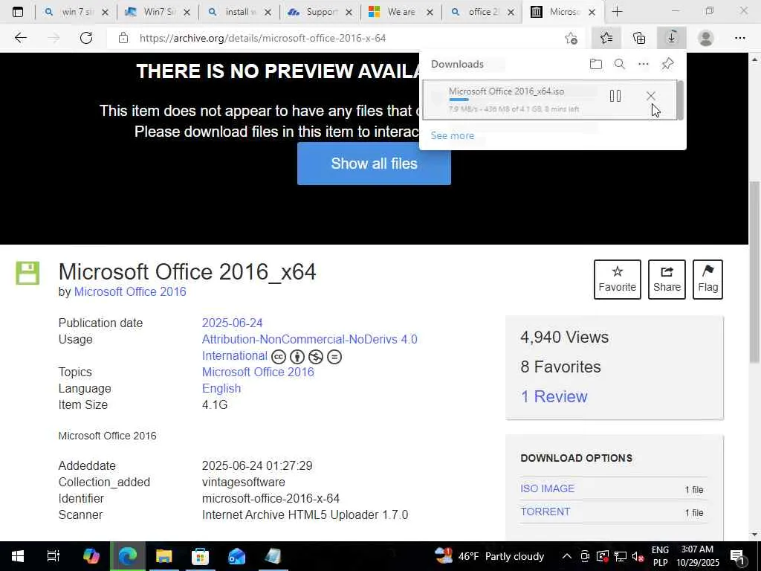Expand the TORRENT download option
The width and height of the screenshot is (761, 571).
[545, 512]
